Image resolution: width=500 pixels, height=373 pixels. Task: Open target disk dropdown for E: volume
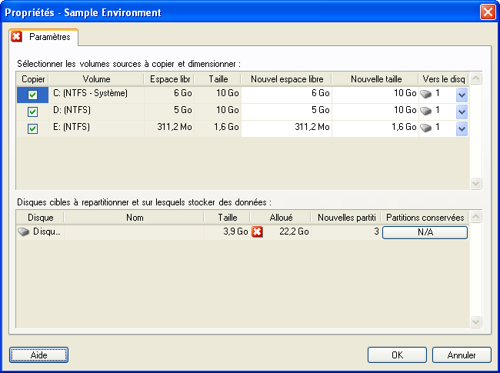[462, 128]
